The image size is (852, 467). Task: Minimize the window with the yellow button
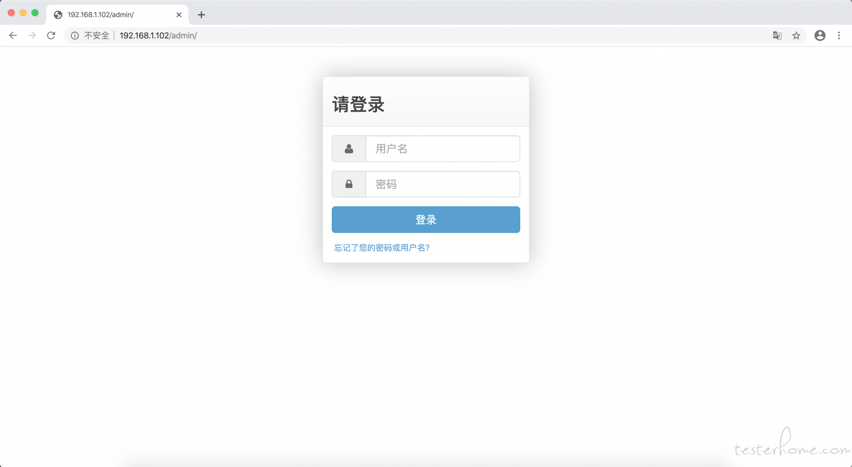[x=23, y=13]
